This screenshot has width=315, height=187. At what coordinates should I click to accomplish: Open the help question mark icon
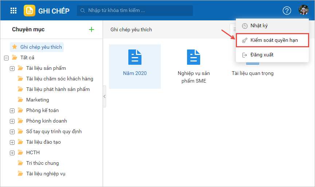(x=287, y=11)
